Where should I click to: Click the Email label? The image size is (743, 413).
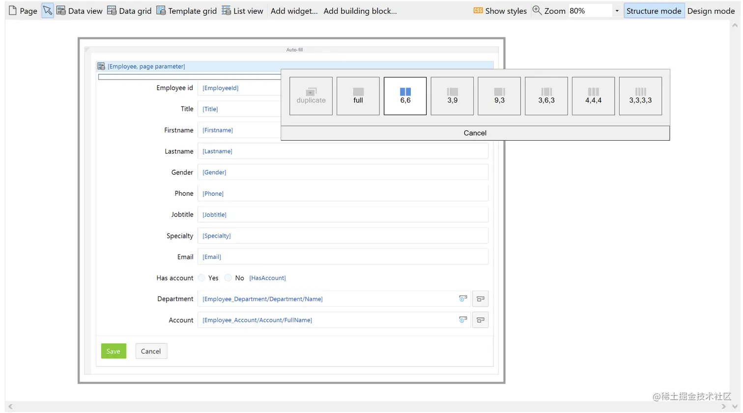(185, 257)
